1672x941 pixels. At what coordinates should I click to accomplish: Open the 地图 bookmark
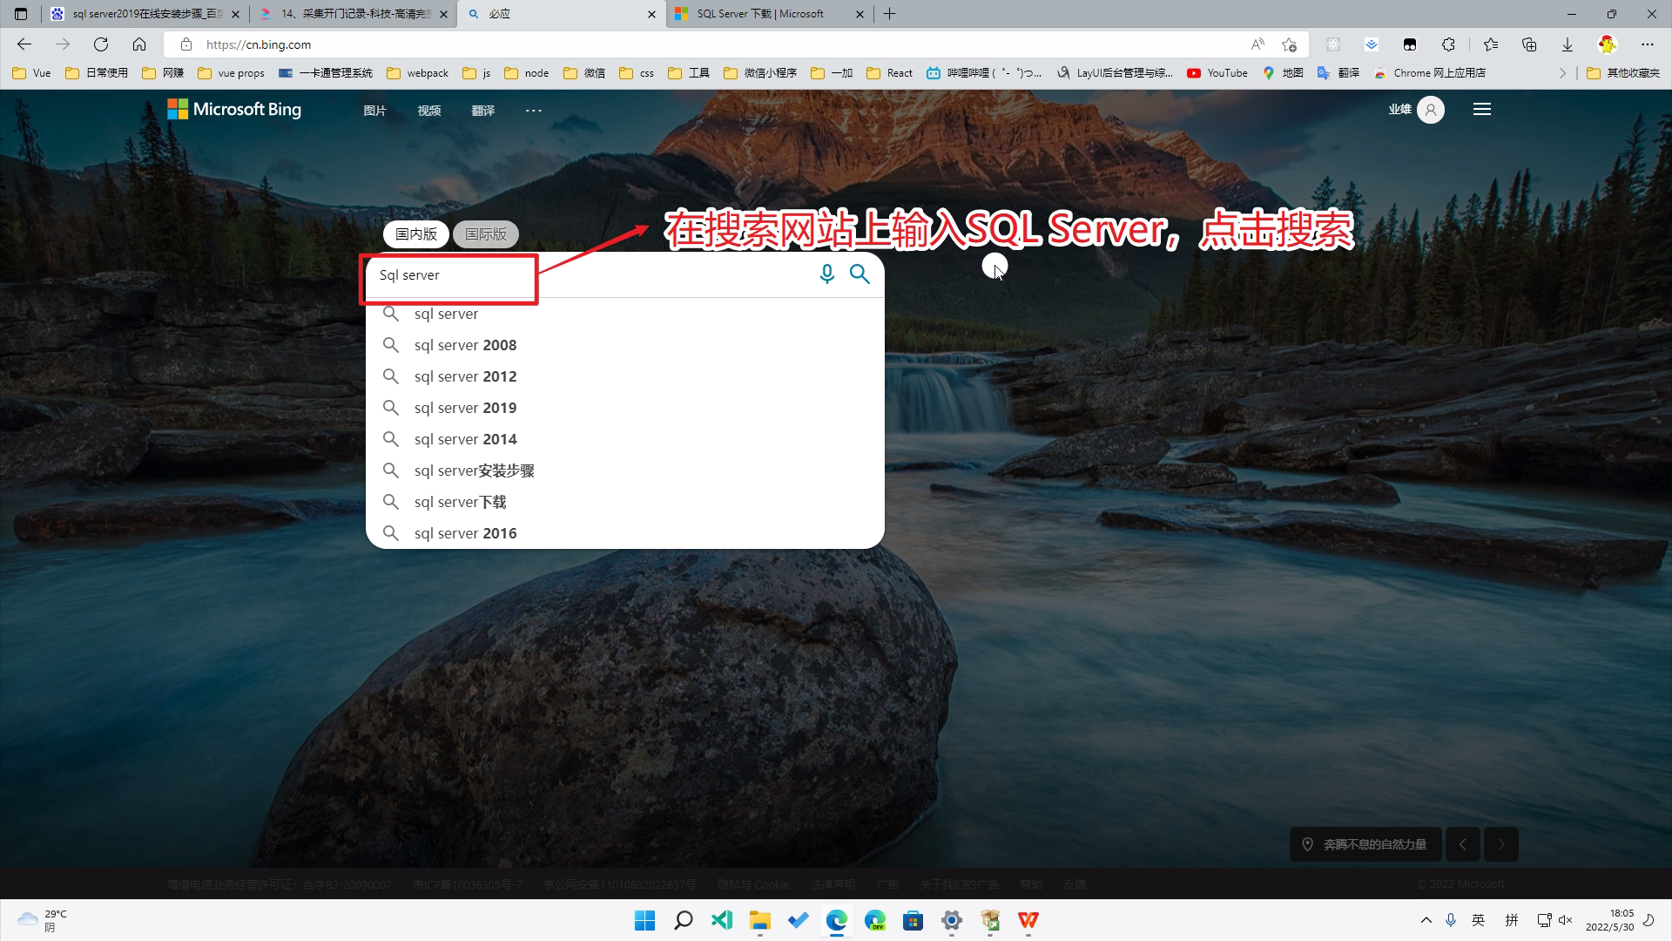pos(1283,73)
